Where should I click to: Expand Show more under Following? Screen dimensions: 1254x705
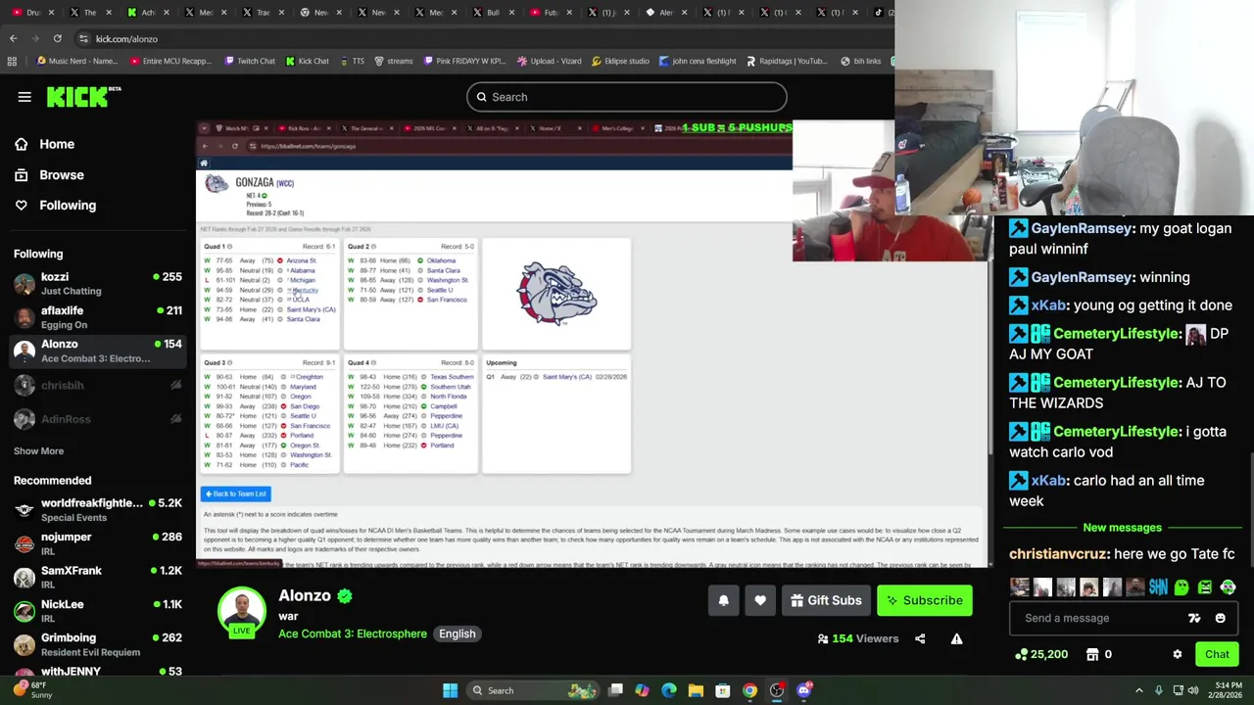tap(38, 450)
